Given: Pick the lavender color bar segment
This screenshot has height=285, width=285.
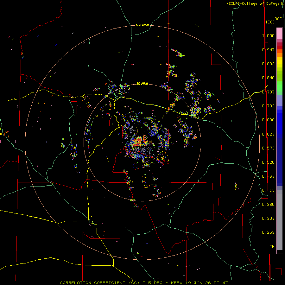Looking at the screenshot, I should [280, 100].
